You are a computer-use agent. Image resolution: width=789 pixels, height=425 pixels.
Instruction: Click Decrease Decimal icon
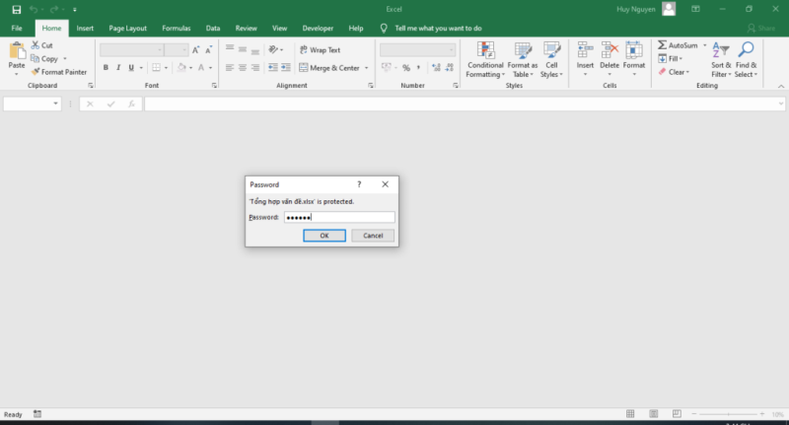click(450, 67)
